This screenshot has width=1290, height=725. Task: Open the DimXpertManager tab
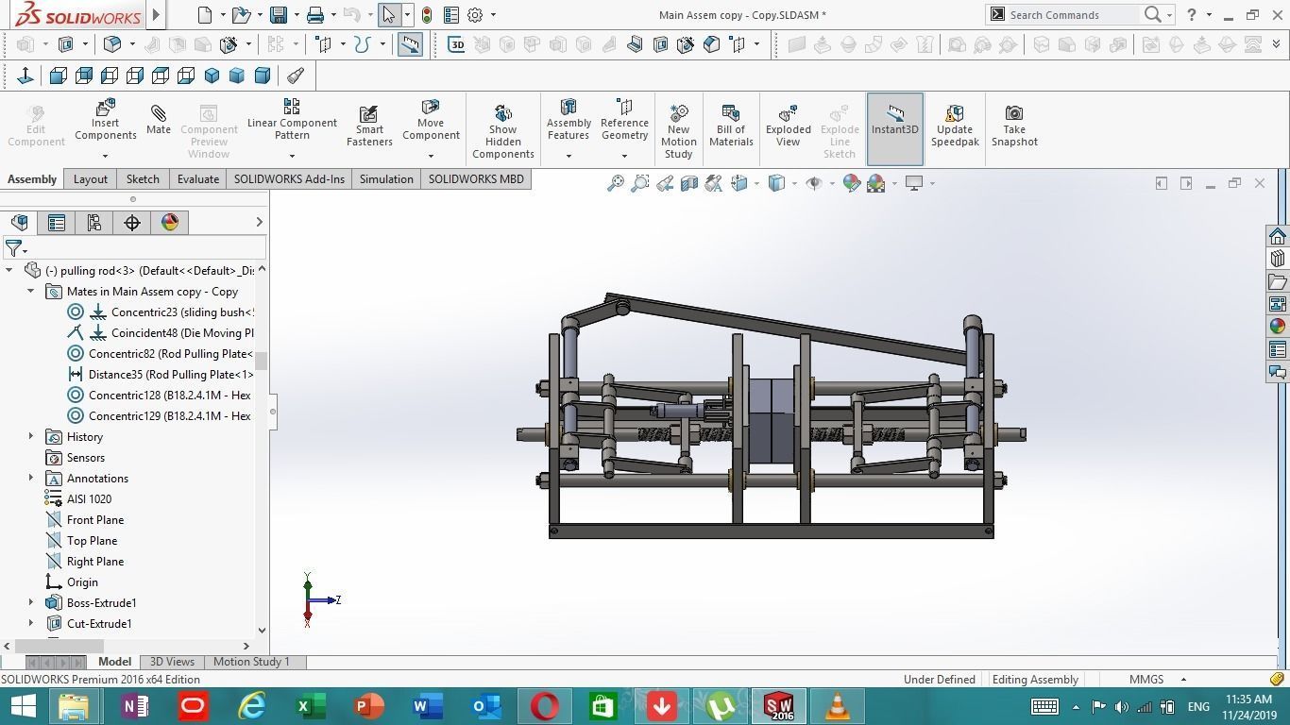[132, 222]
